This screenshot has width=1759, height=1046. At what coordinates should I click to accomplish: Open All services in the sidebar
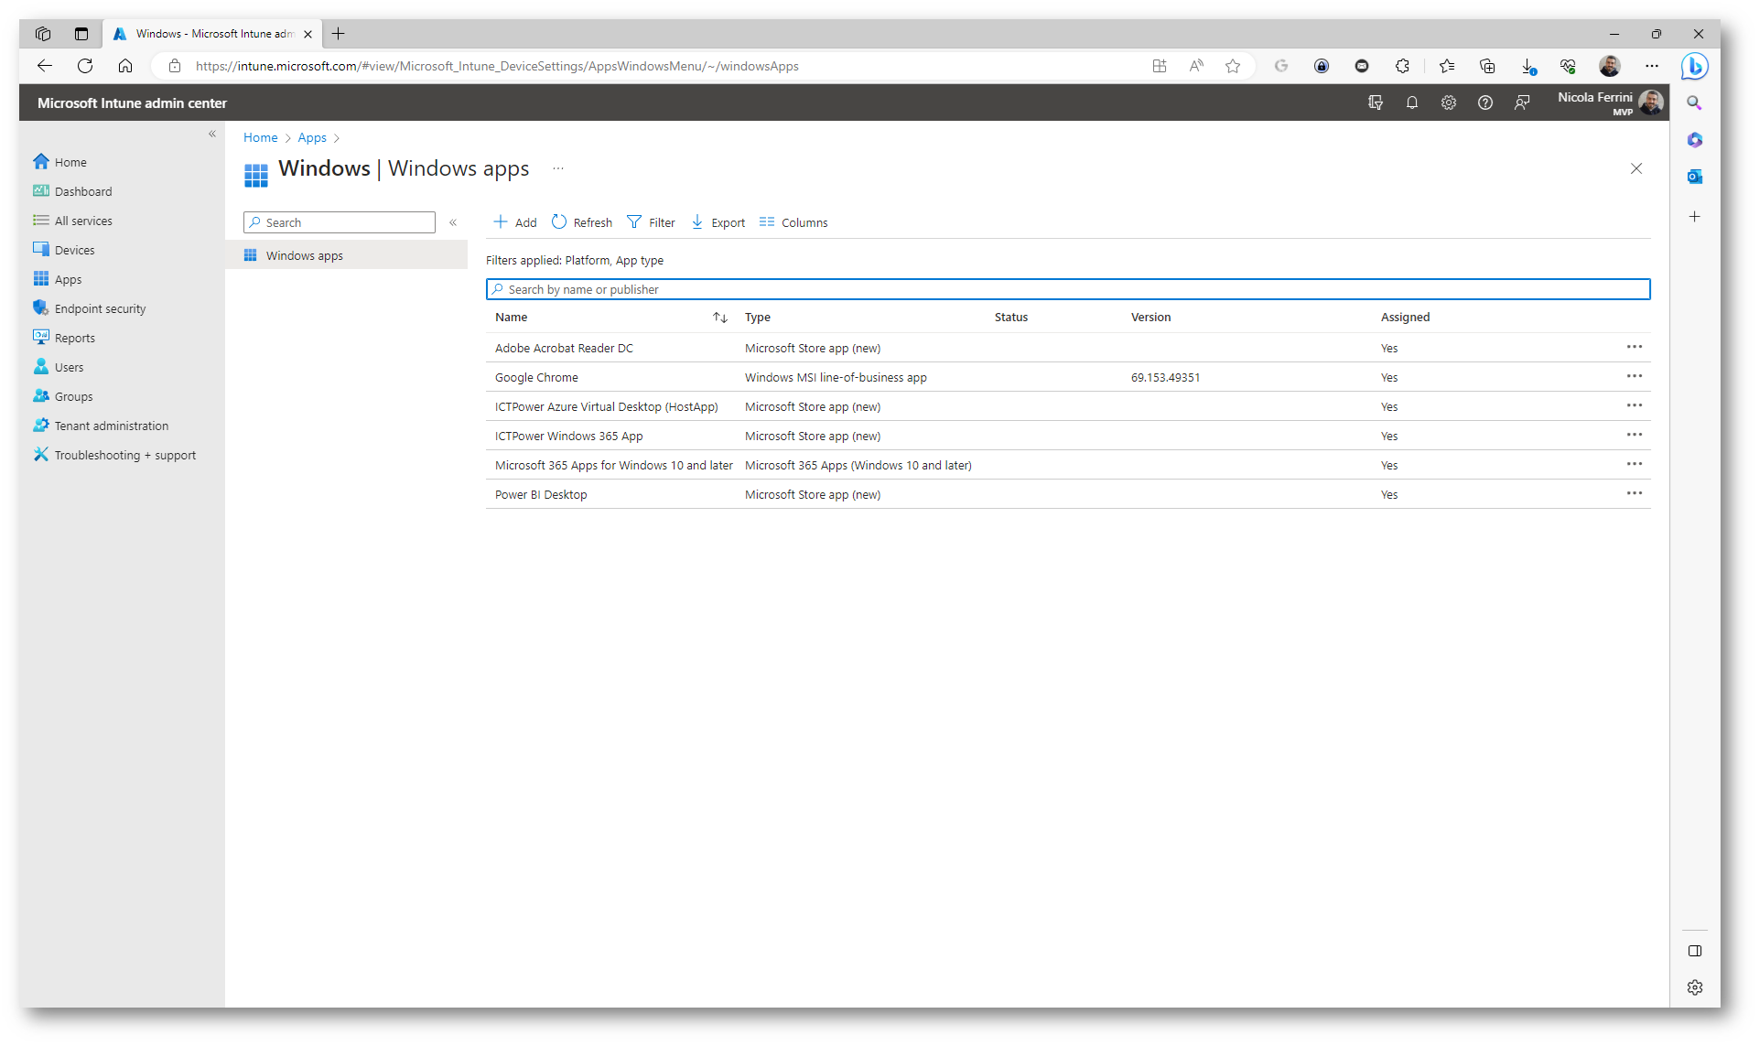73,221
